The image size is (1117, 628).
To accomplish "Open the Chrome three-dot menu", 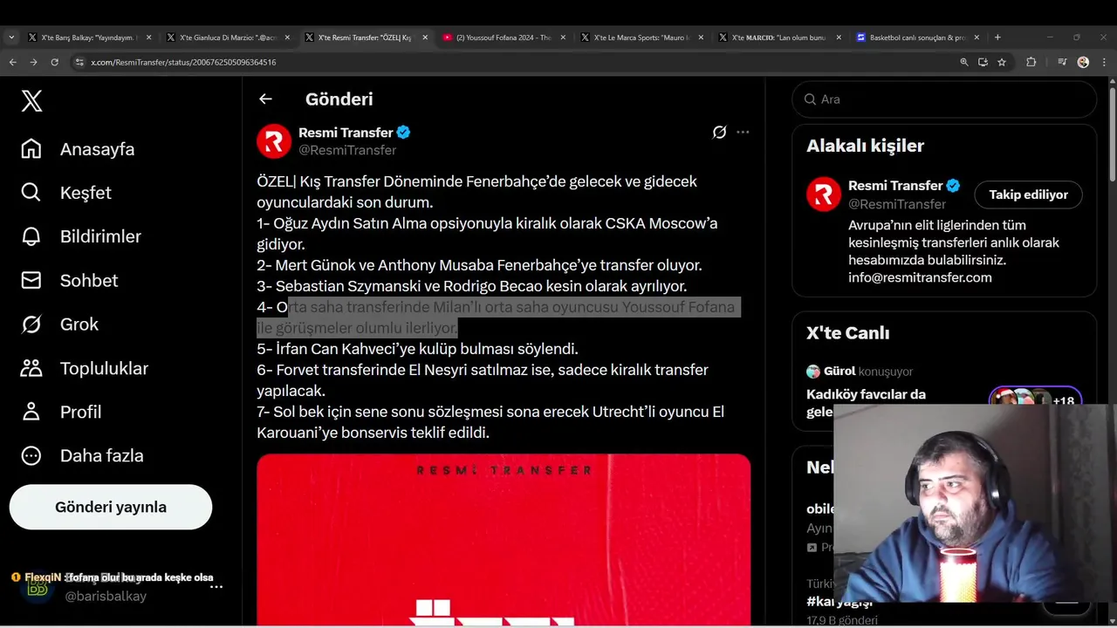I will tap(1103, 62).
